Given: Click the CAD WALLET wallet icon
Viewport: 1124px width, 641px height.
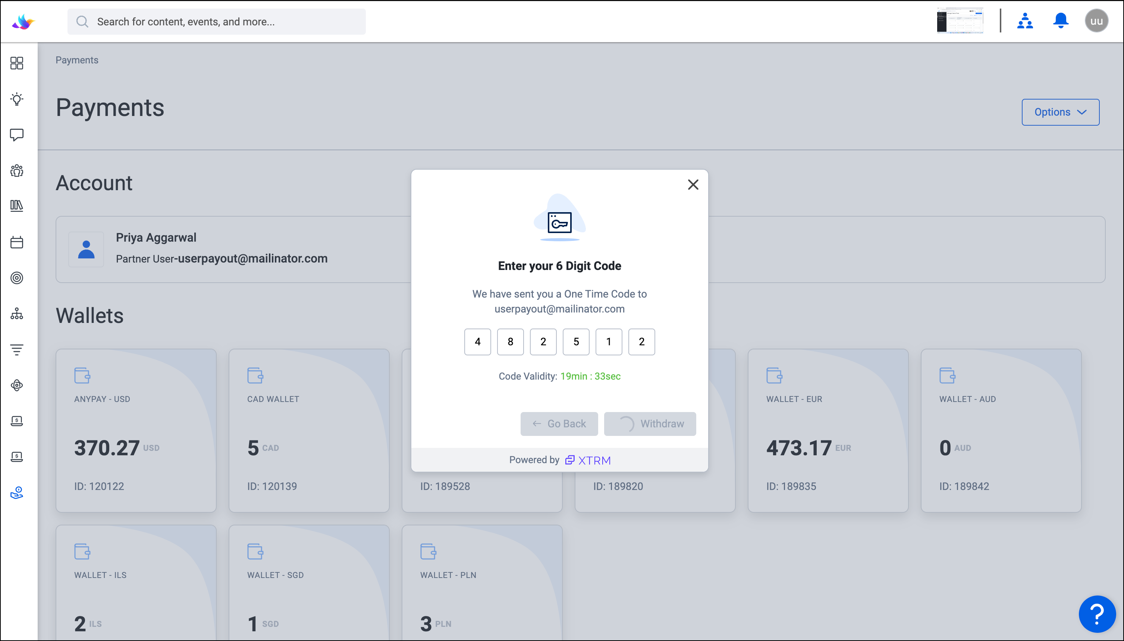Looking at the screenshot, I should pyautogui.click(x=255, y=376).
